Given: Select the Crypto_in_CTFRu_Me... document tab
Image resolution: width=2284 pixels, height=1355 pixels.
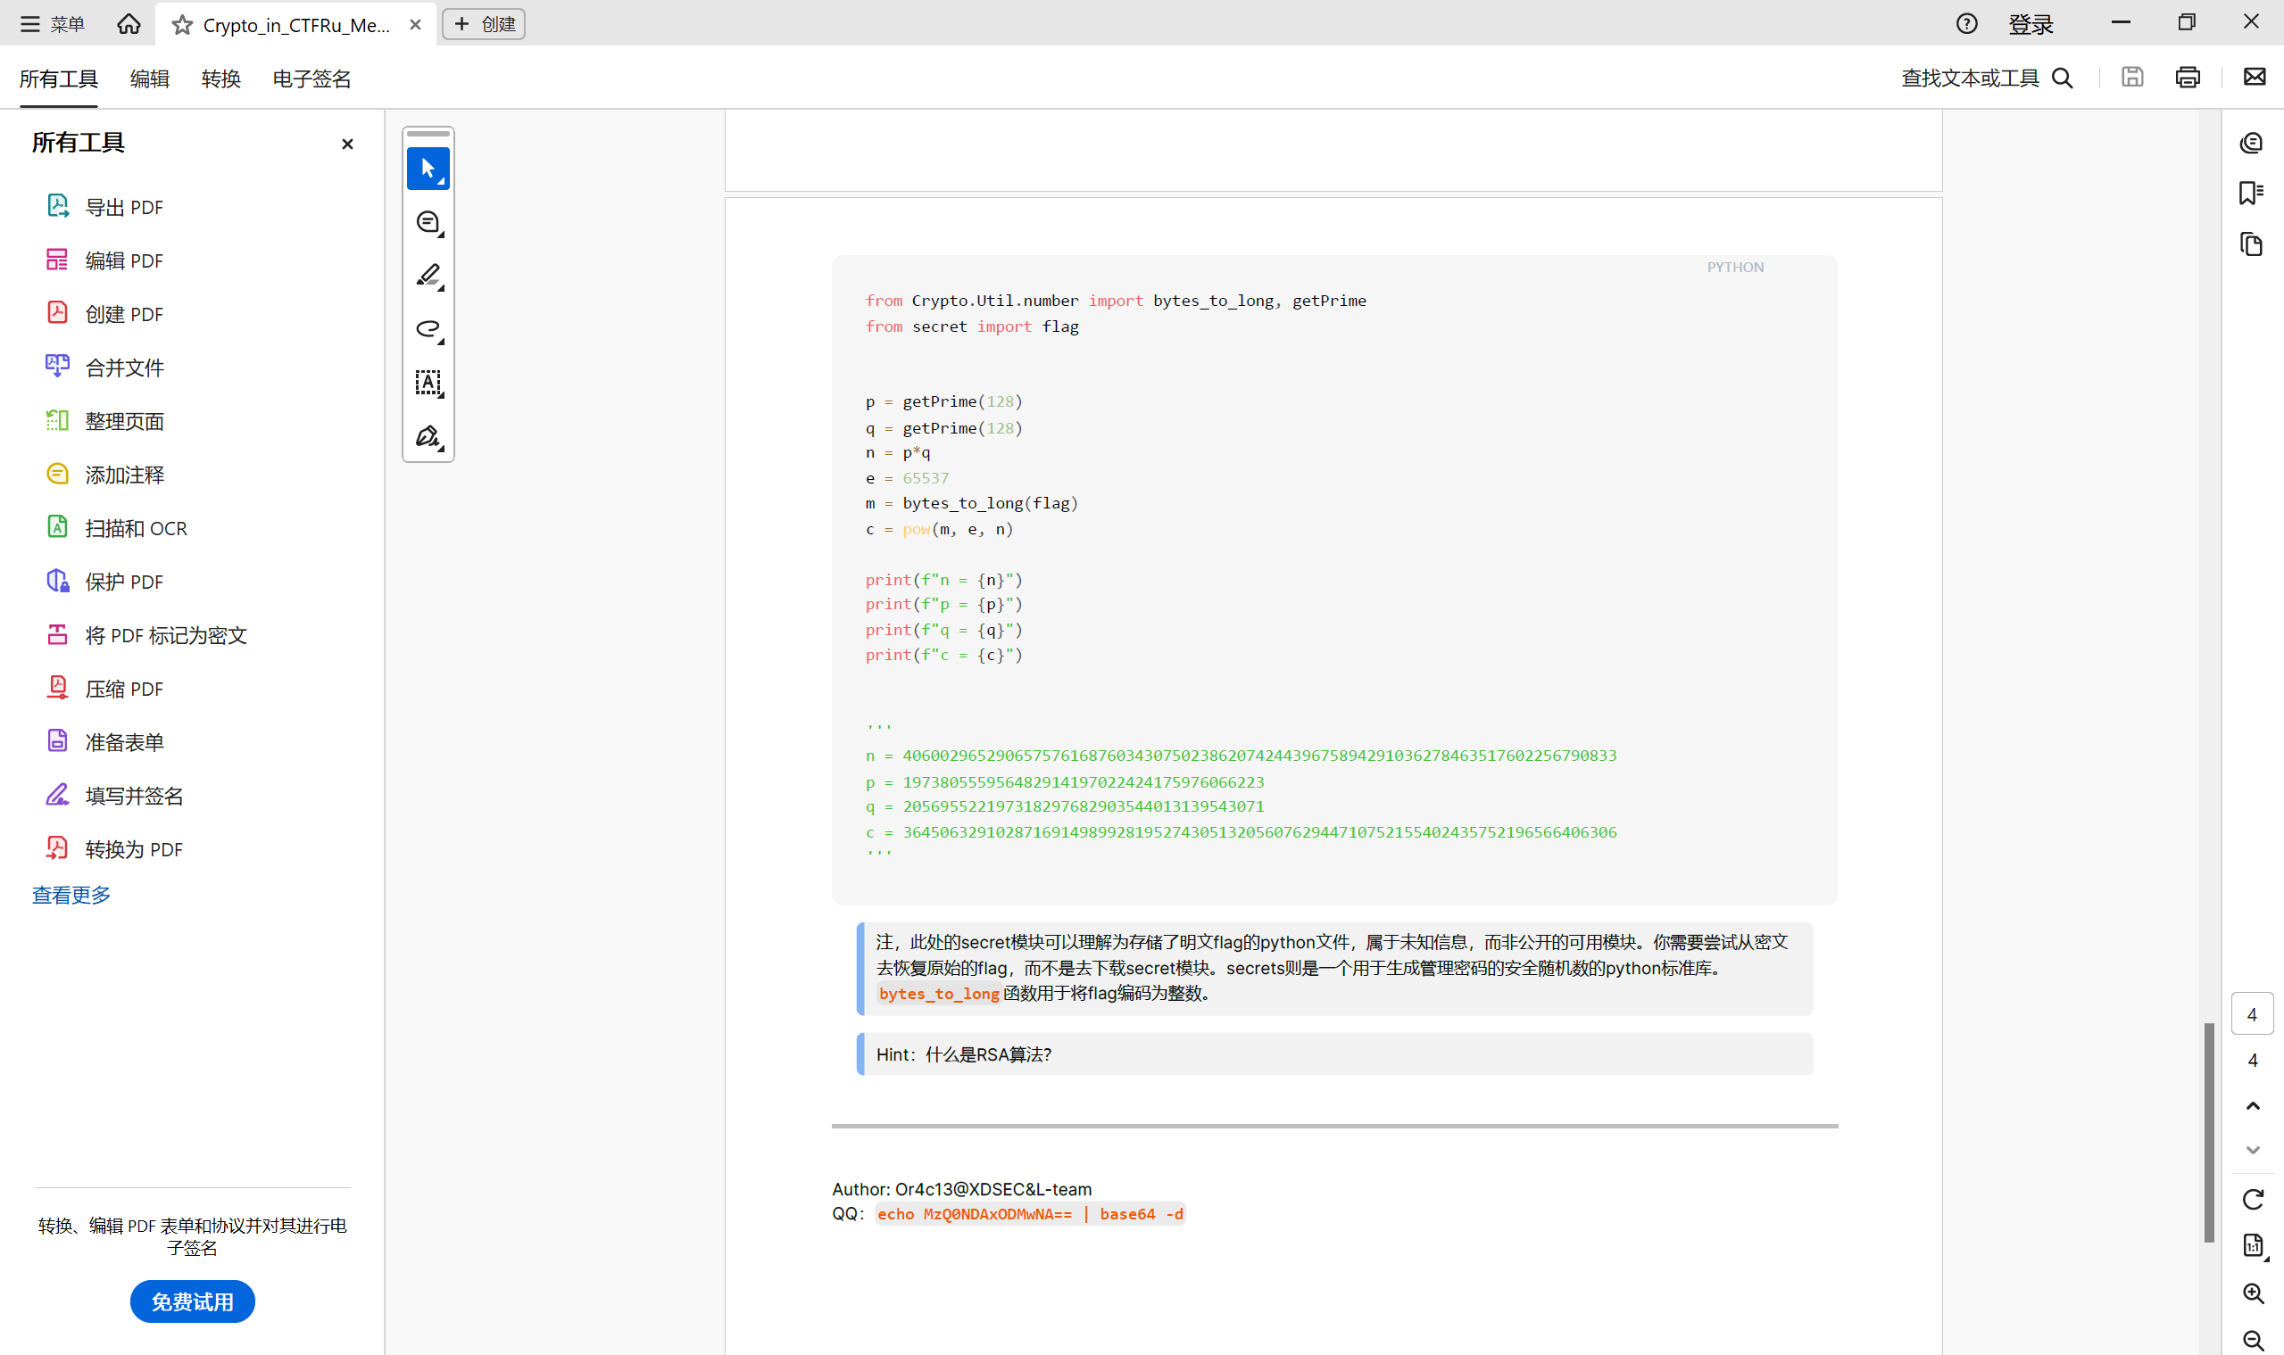Looking at the screenshot, I should pos(296,25).
